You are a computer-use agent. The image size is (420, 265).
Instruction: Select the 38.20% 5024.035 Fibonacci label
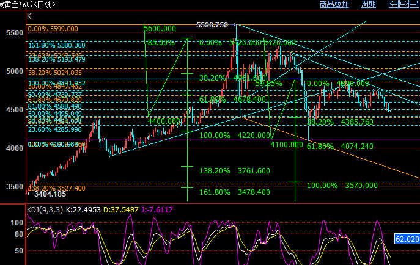click(55, 73)
